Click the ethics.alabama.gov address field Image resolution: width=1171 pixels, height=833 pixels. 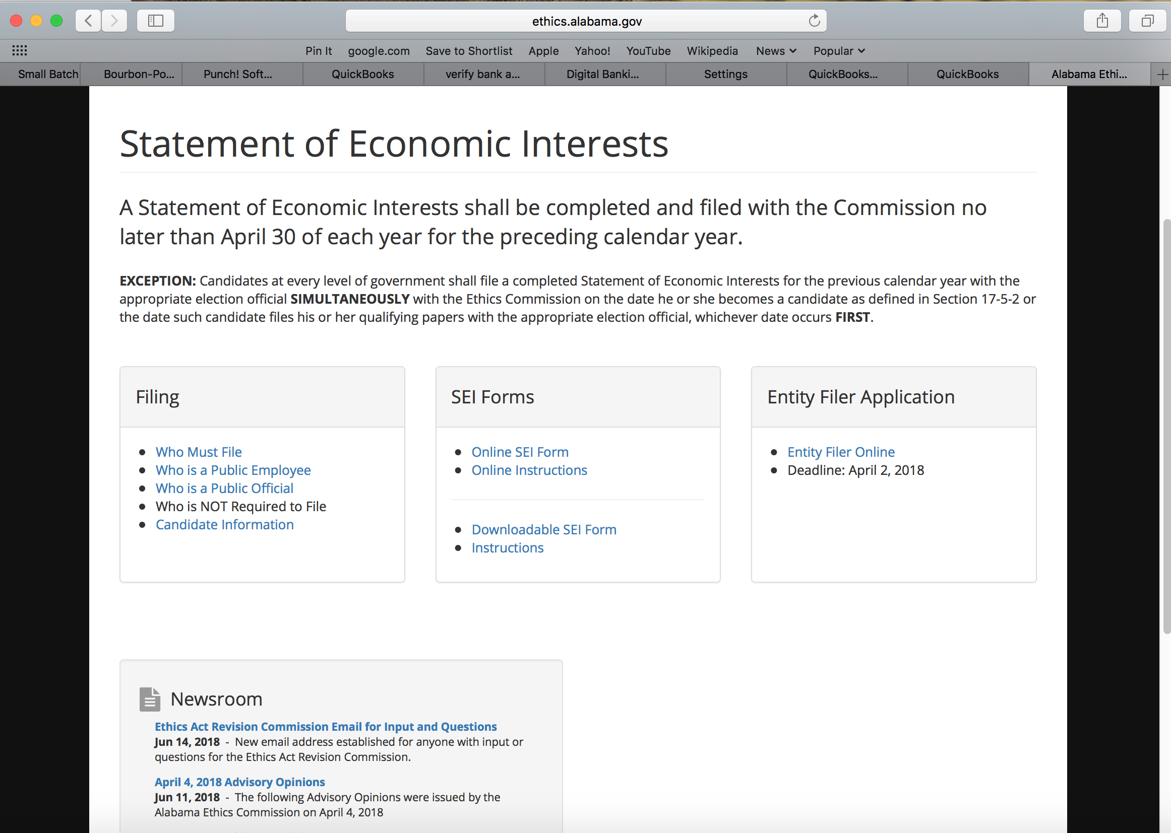pos(586,21)
